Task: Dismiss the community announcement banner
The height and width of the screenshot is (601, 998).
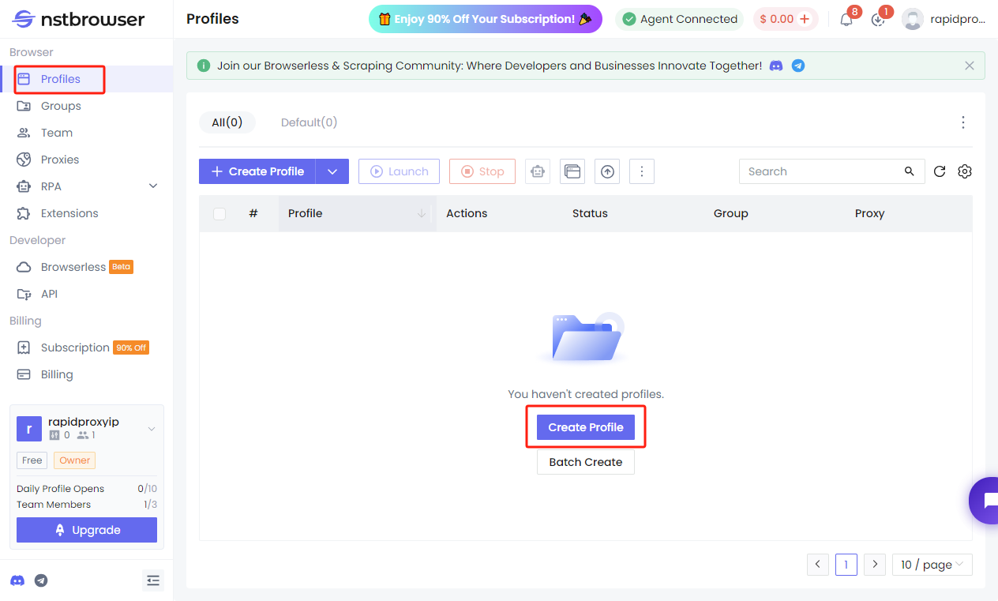Action: click(x=970, y=66)
